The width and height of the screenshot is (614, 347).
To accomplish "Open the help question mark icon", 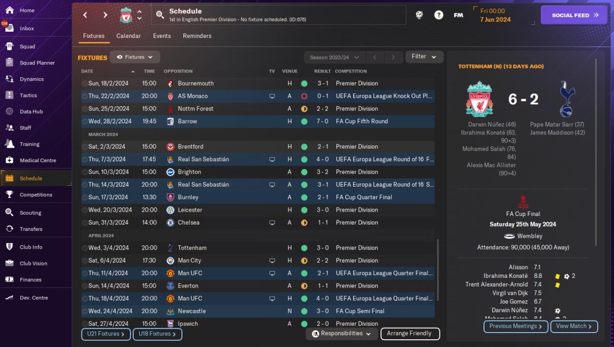I will tap(438, 15).
